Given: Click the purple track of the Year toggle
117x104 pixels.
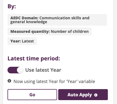Looking at the screenshot, I should 12,70.
